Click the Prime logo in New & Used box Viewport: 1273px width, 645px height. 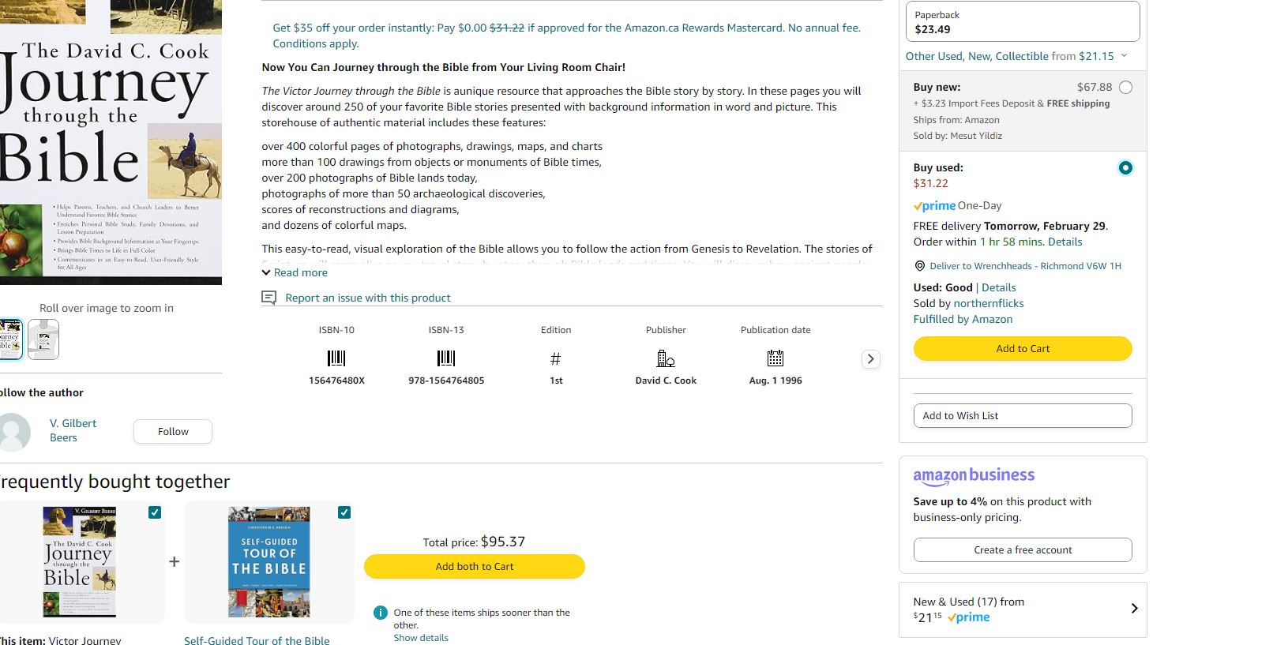pos(969,617)
